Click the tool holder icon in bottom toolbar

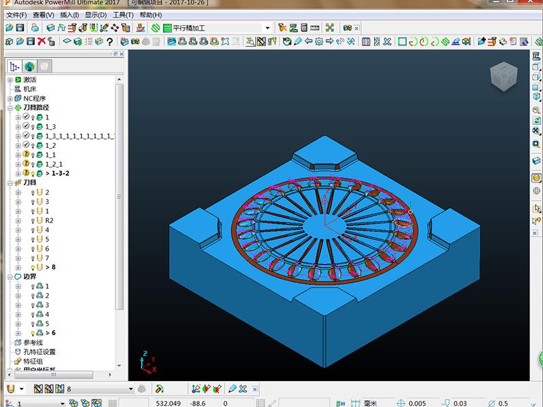coord(159,389)
